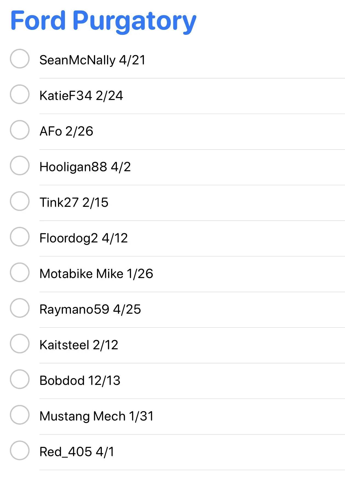Viewport: 345px width, 486px height.
Task: Edit the Mustang Mech 1/31 entry text
Action: tap(96, 416)
